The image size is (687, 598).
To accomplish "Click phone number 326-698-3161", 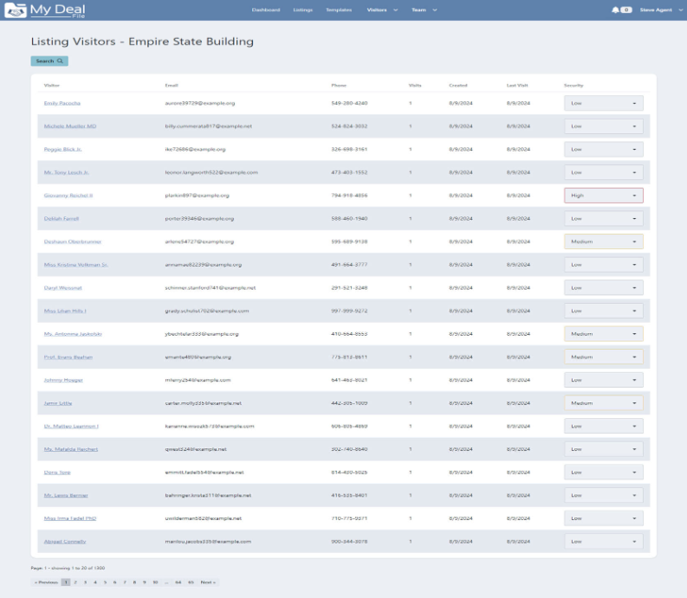I will [x=349, y=149].
